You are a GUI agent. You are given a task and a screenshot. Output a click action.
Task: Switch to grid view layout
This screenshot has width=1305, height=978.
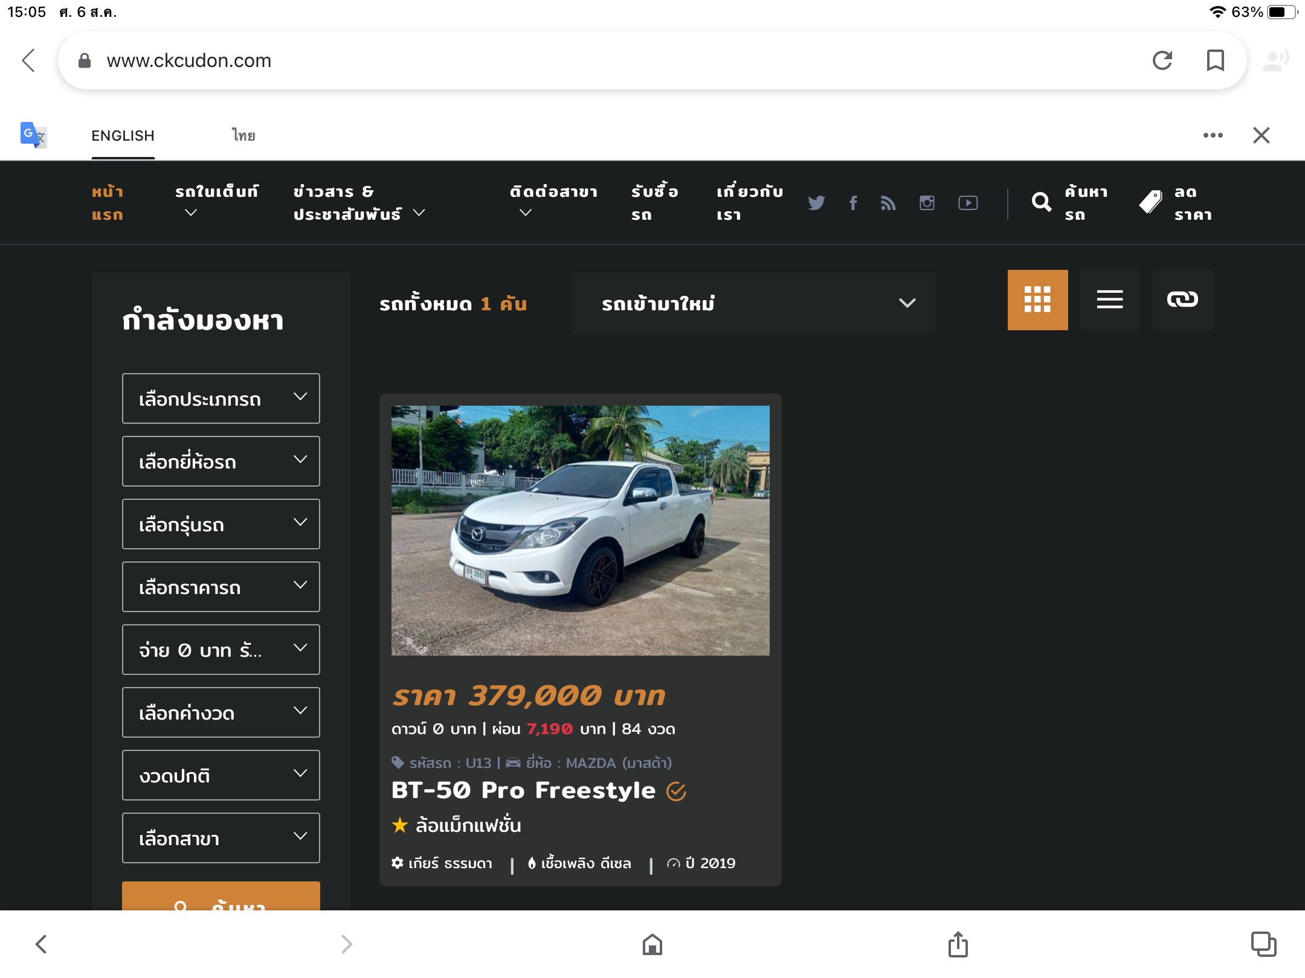1037,300
